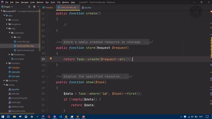The image size is (212, 119).
Task: Open the File menu
Action: pyautogui.click(x=7, y=2)
